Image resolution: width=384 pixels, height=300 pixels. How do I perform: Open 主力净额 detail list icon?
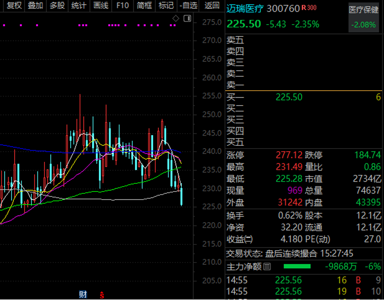point(267,266)
